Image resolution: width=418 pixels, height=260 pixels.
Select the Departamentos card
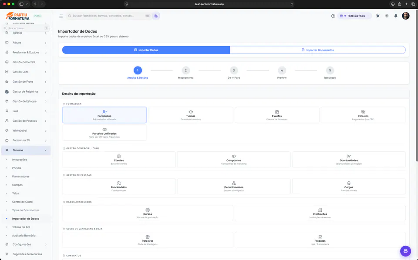point(234,186)
